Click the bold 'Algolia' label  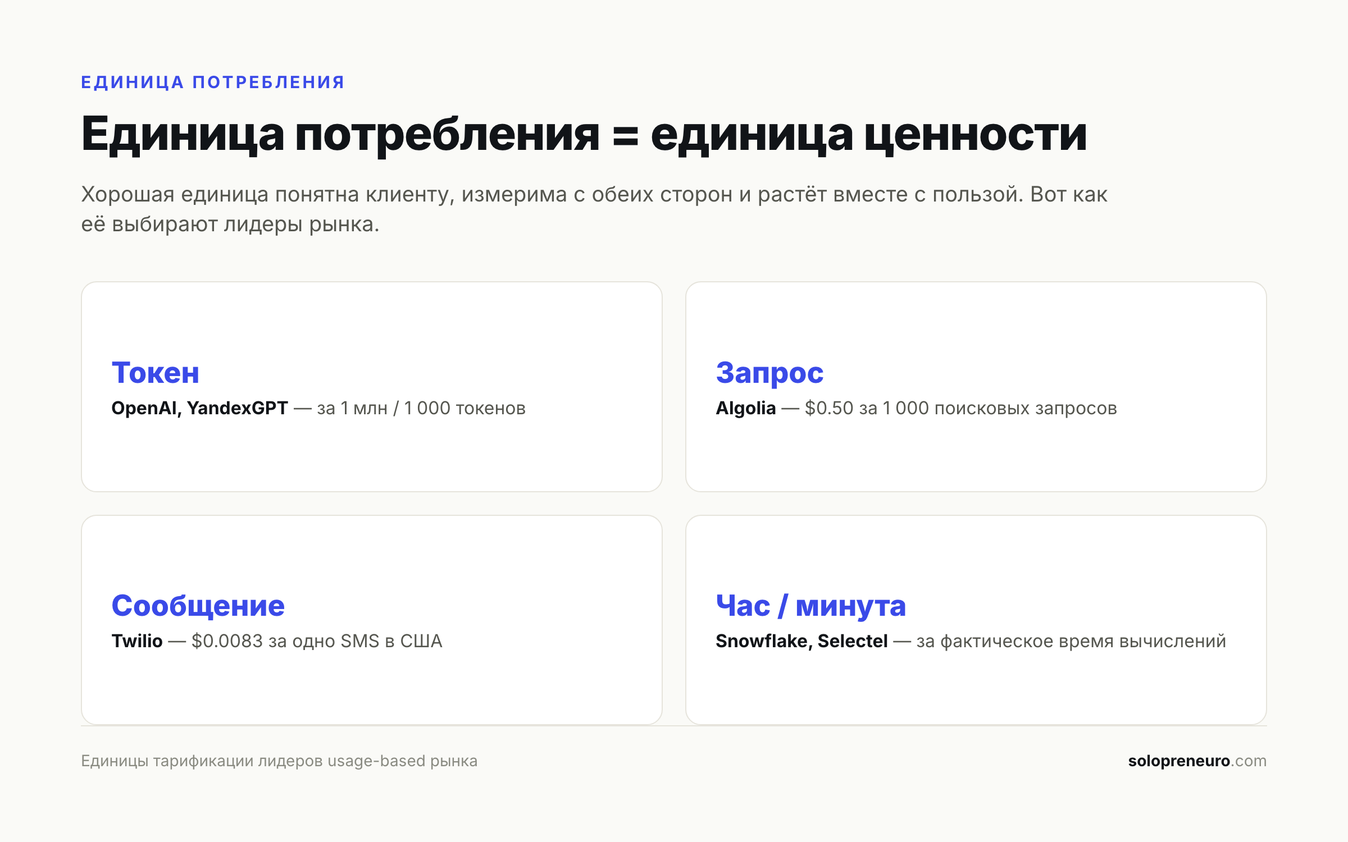[x=746, y=408]
